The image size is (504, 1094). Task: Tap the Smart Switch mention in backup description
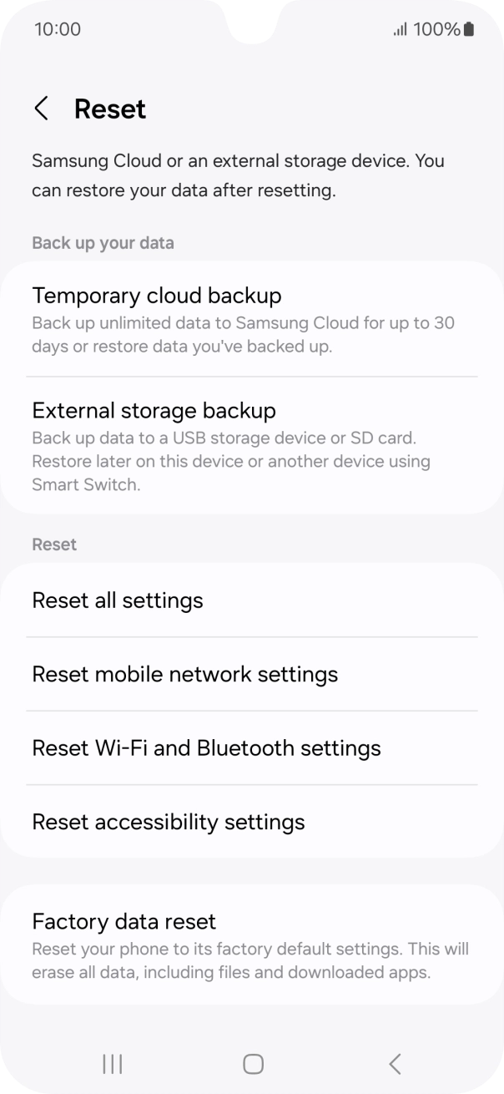point(83,484)
